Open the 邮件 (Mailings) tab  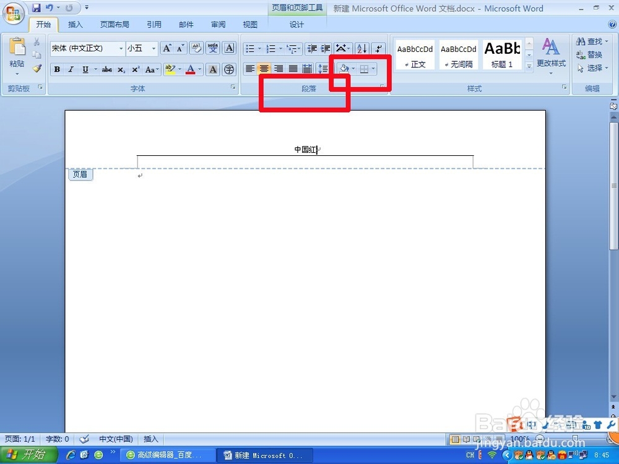point(186,25)
